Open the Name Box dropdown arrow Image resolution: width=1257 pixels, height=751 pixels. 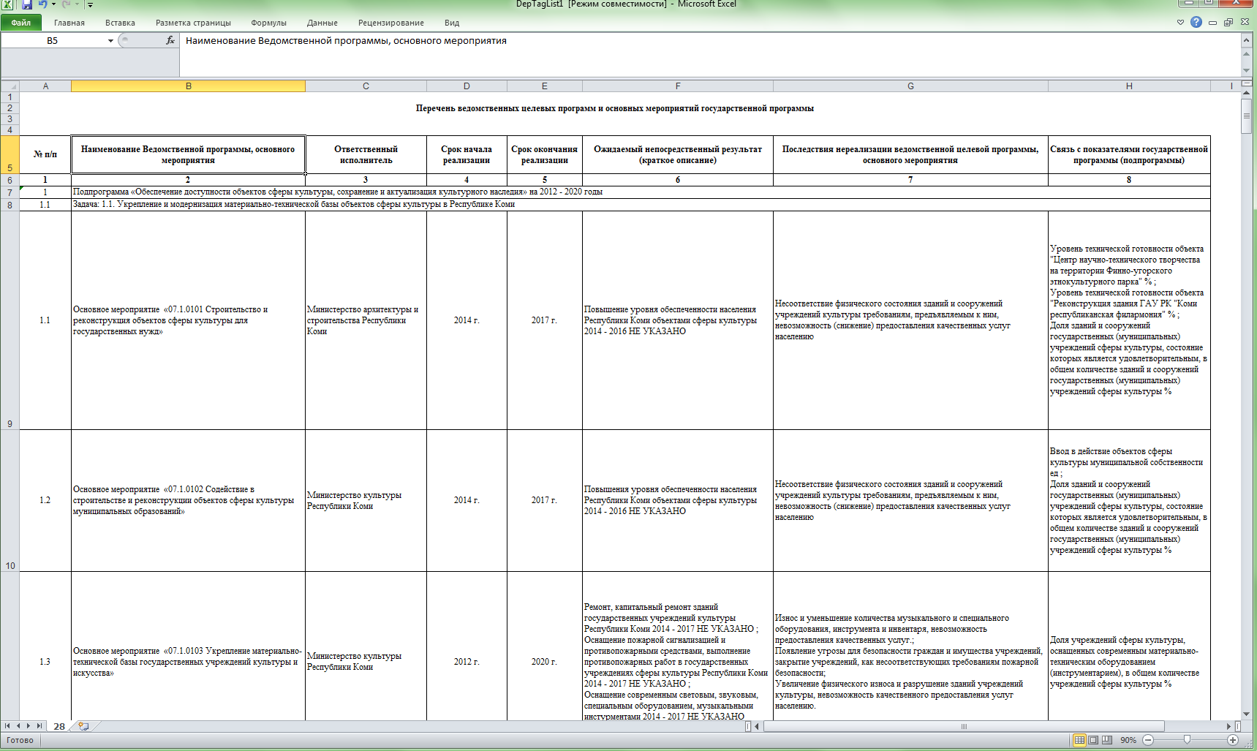point(110,41)
